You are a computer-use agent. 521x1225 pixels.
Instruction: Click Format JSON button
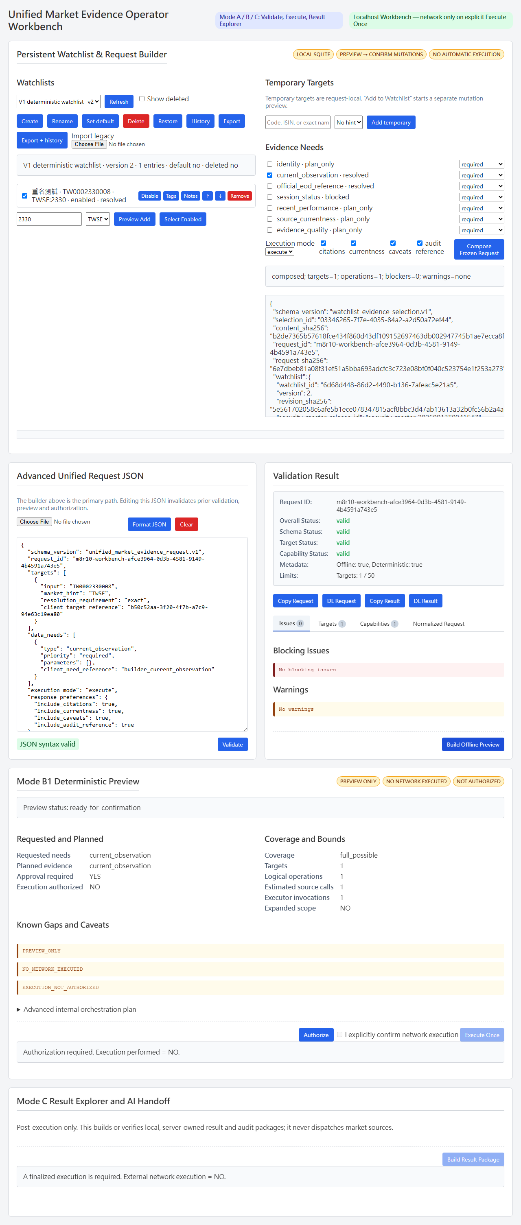click(149, 524)
